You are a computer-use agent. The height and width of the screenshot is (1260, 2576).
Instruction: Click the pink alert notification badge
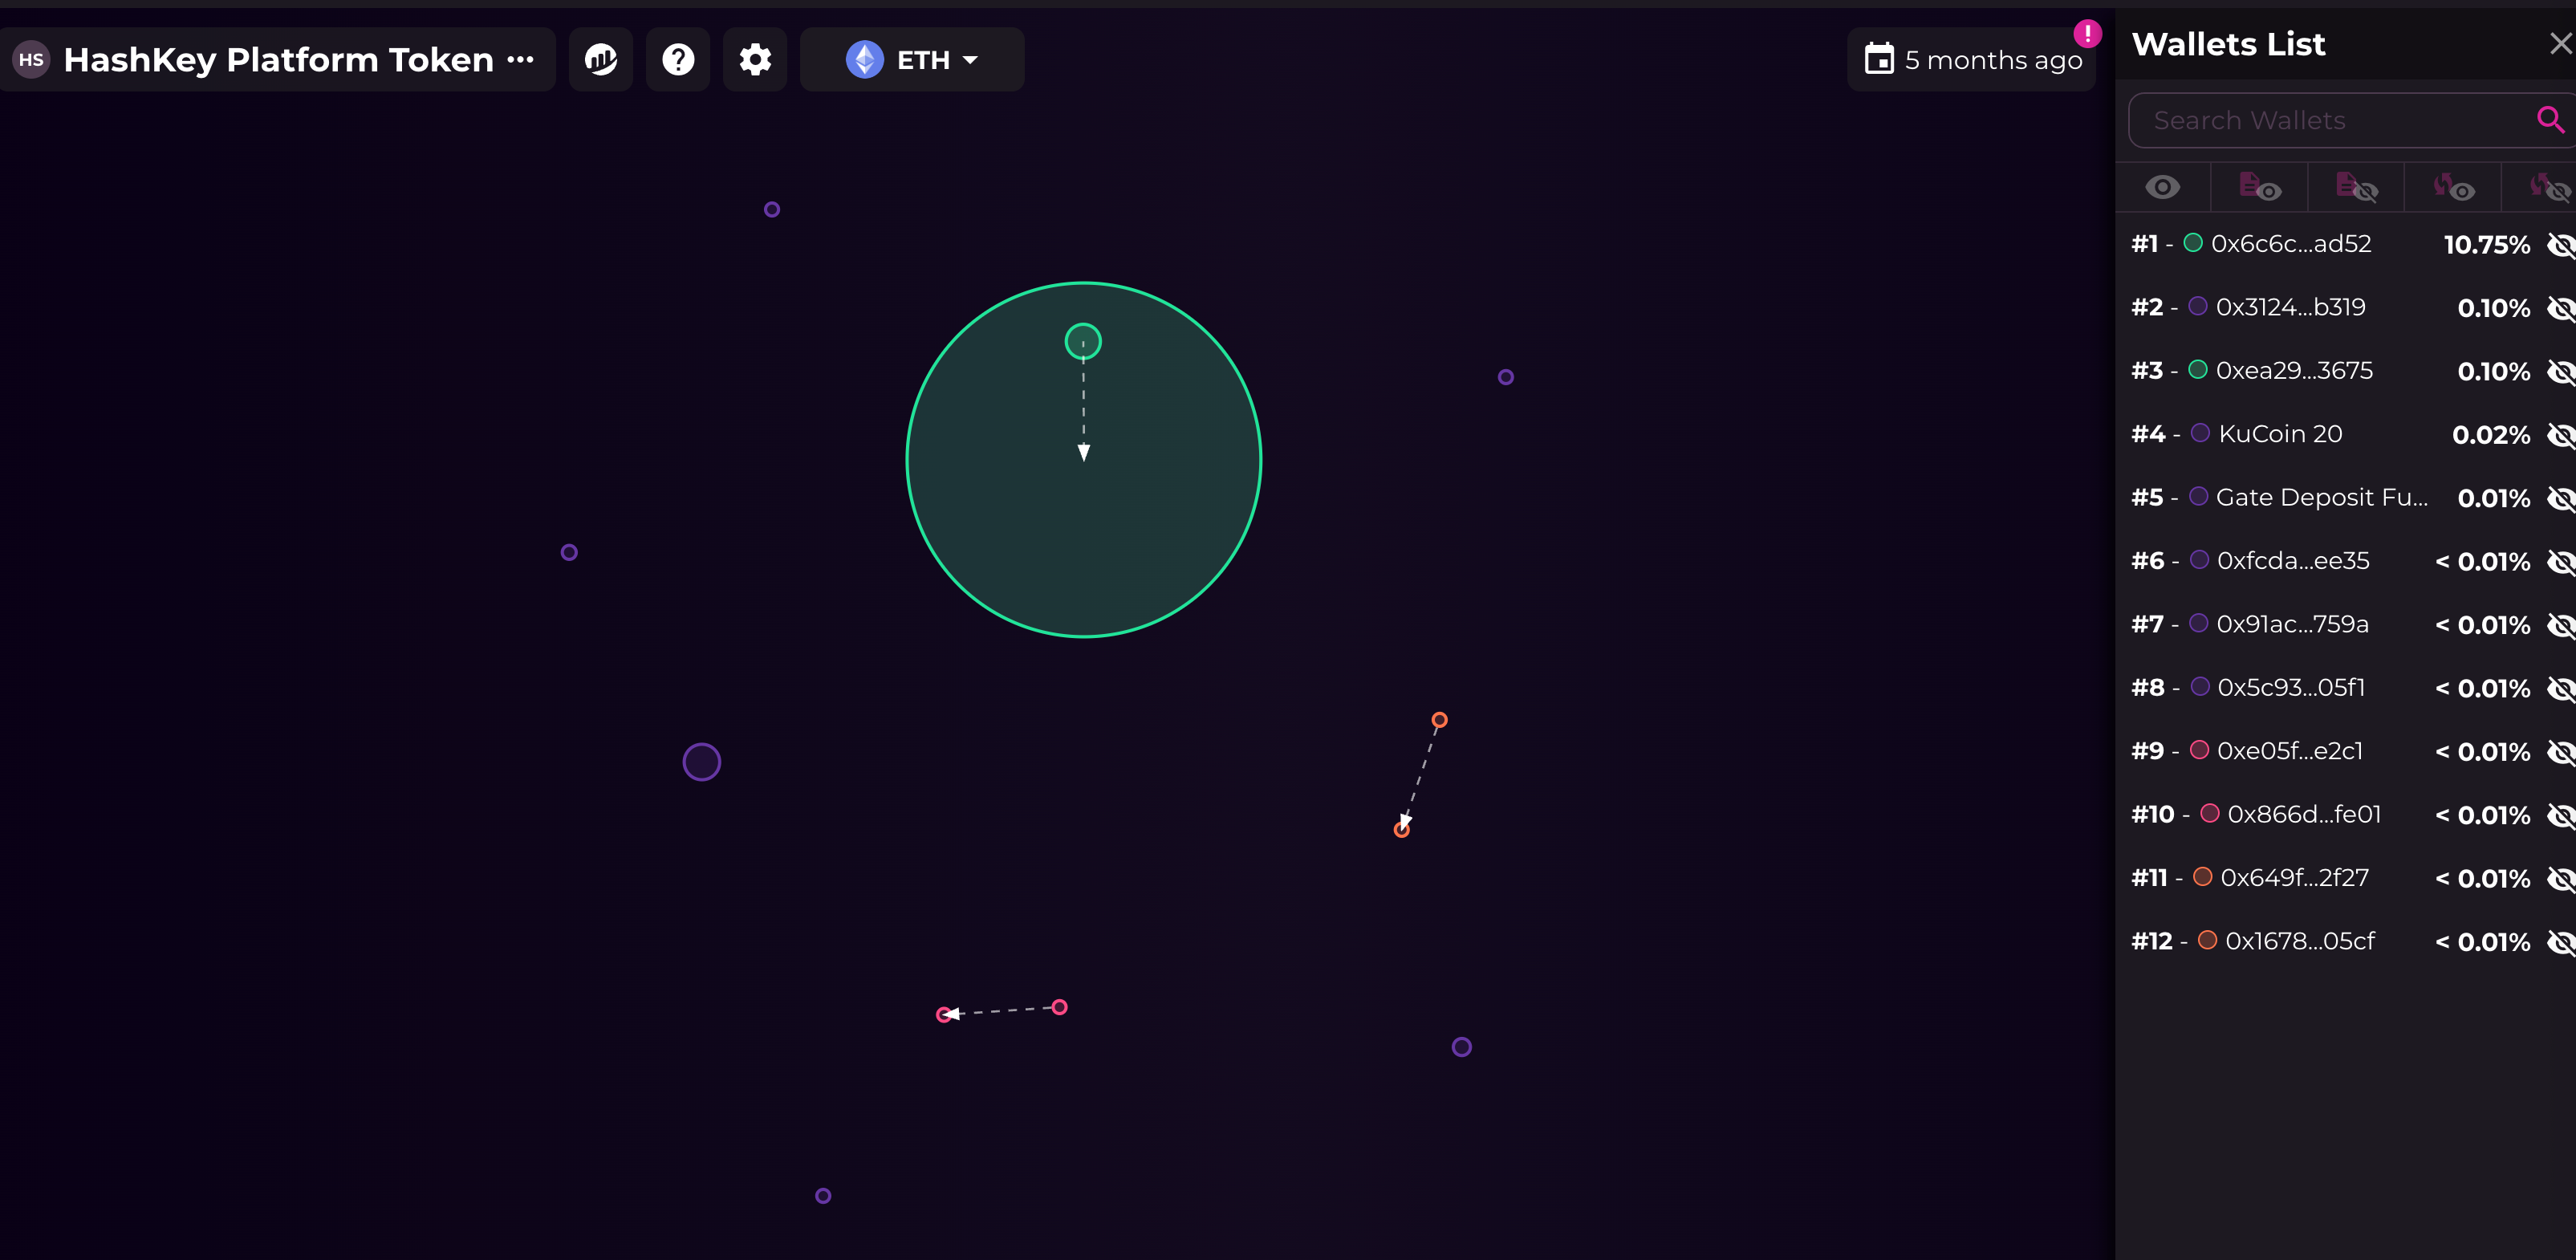(x=2087, y=33)
